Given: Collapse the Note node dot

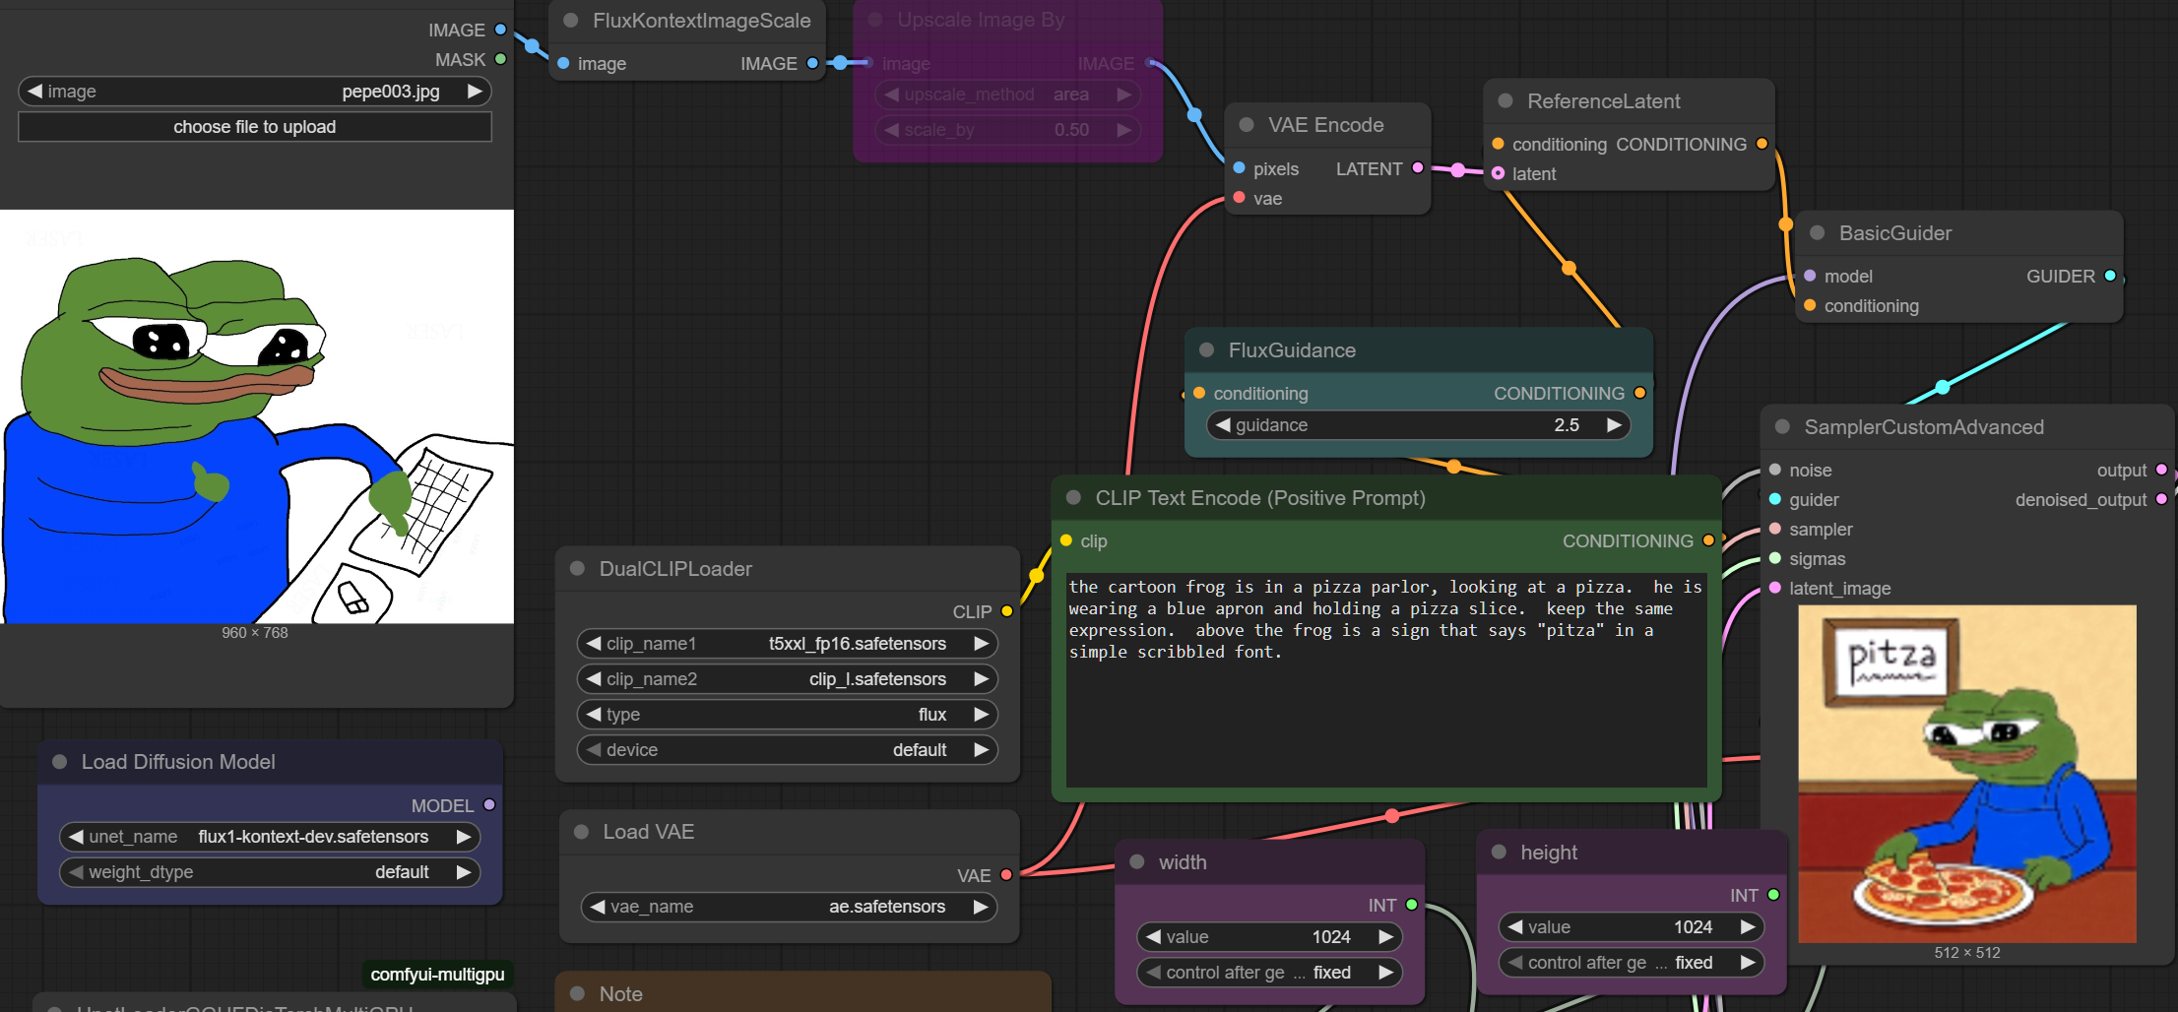Looking at the screenshot, I should [577, 993].
